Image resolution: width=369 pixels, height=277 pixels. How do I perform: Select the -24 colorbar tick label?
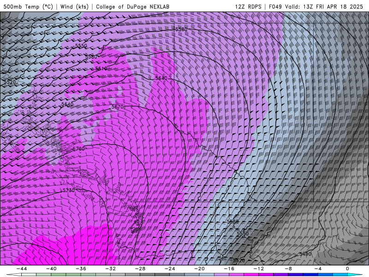170,269
